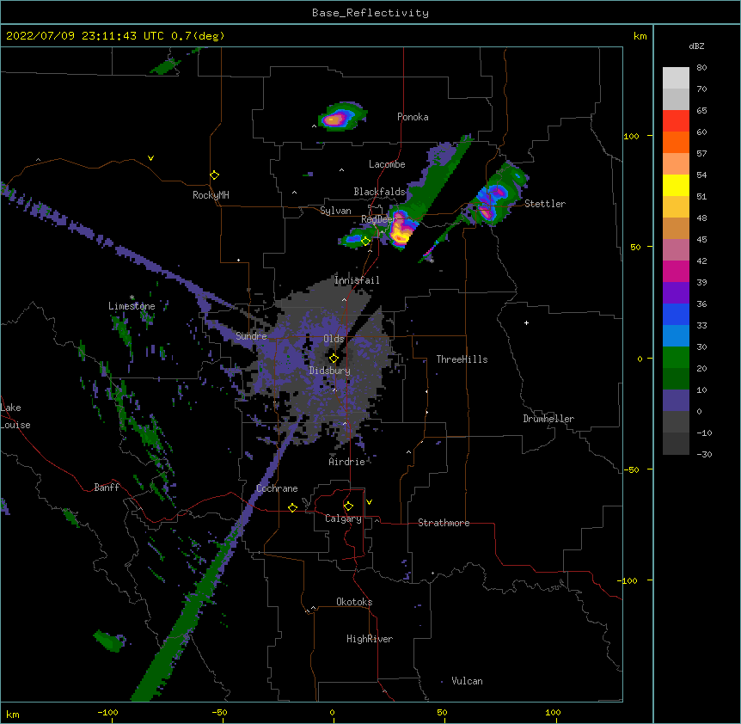
Task: Select the -100 tick label on vertical axis
Action: pyautogui.click(x=629, y=580)
